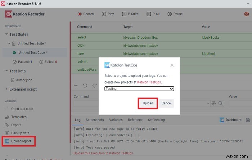
Task: Click the Katalon Recorder logo
Action: coord(24,14)
